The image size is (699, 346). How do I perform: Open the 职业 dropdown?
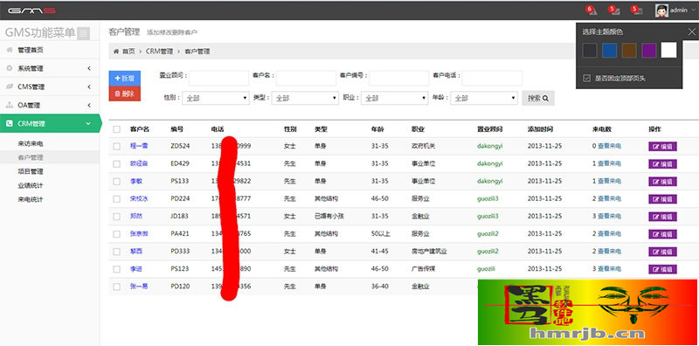[x=395, y=98]
